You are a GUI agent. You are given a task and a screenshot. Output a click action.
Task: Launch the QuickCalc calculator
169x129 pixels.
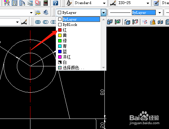(x=46, y=3)
